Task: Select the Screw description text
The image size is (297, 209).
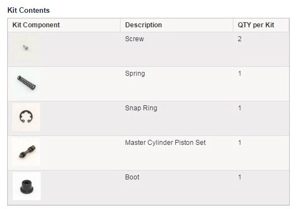Action: (x=135, y=39)
